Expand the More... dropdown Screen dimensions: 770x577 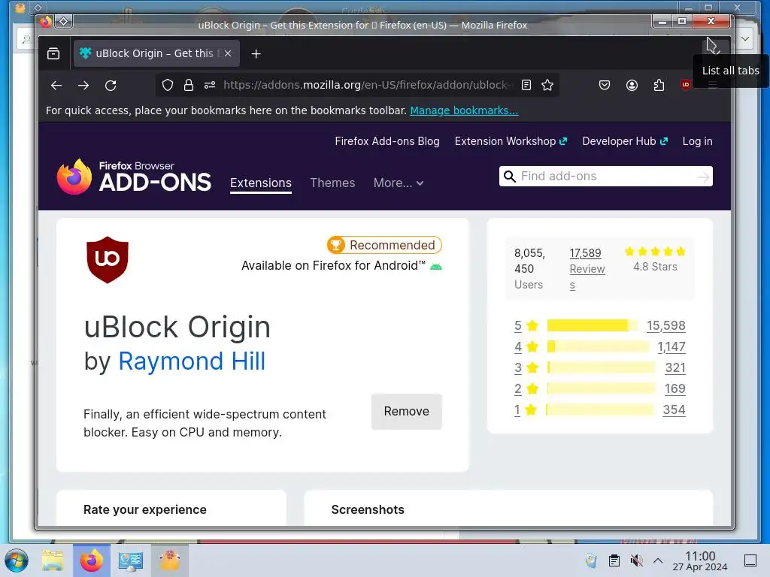[399, 183]
